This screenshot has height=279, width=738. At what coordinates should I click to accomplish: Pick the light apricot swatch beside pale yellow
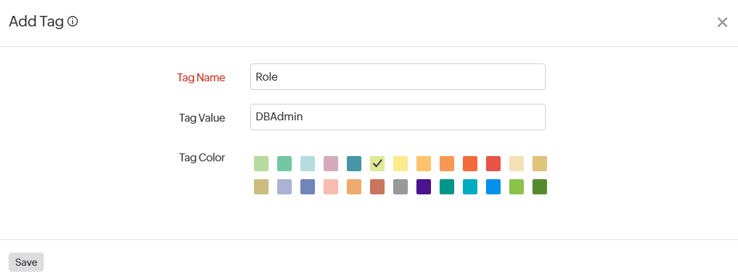click(x=424, y=164)
